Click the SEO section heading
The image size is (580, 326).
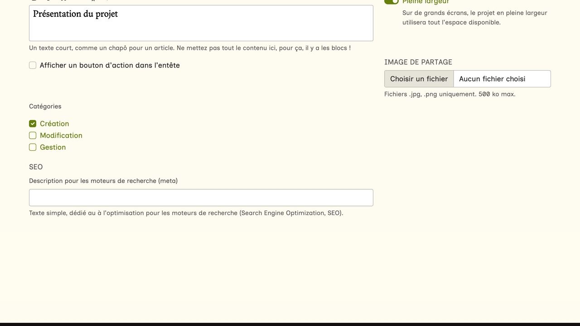(36, 167)
